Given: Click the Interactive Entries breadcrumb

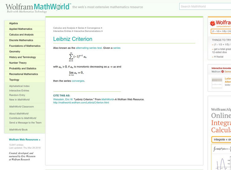Looking at the screenshot, I should coord(62,31).
